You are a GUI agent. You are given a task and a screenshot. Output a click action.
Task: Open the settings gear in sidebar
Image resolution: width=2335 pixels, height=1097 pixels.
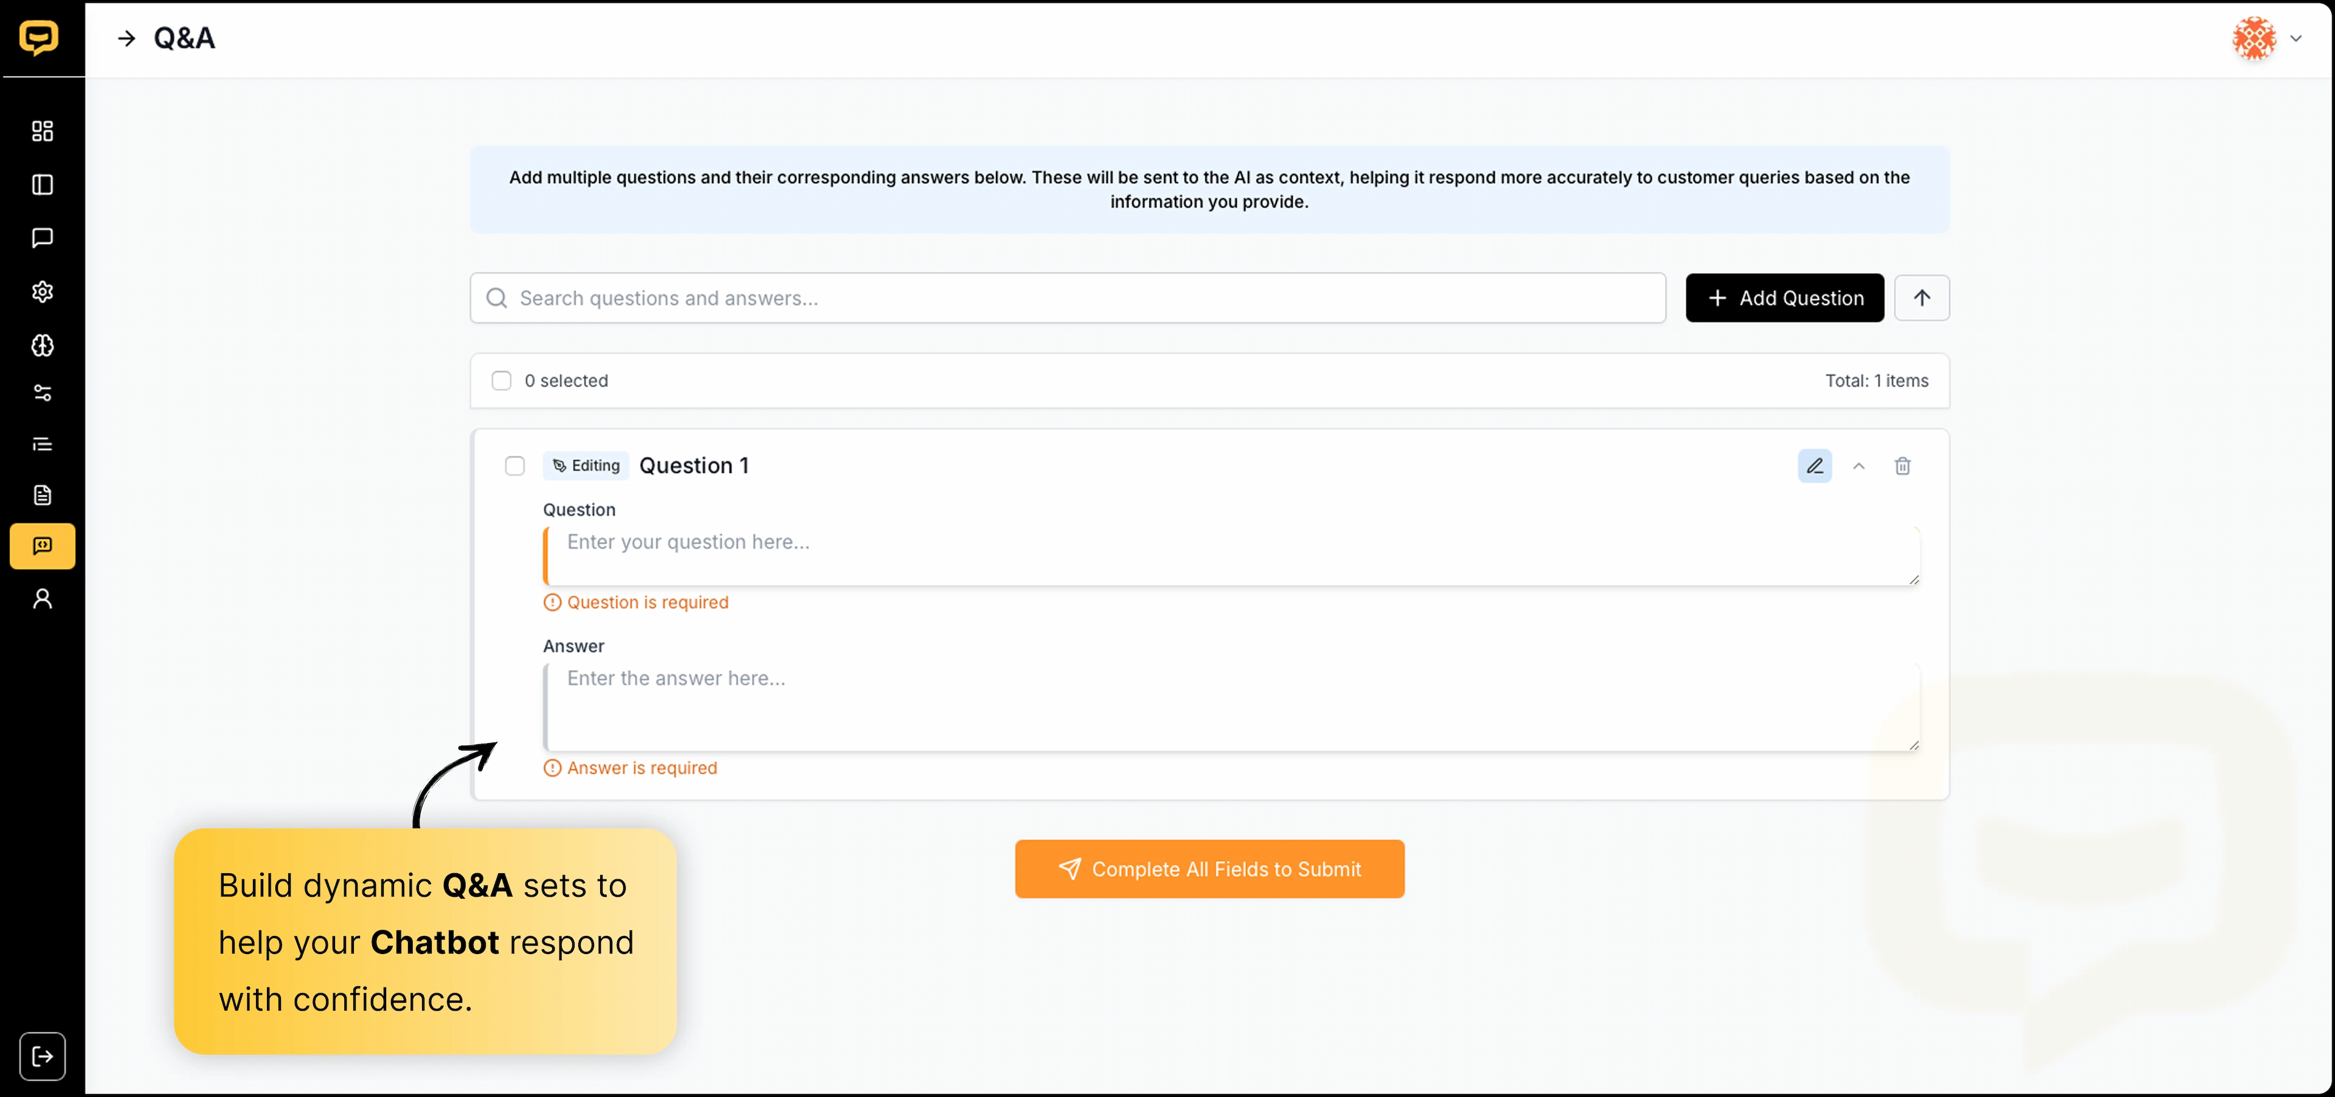coord(42,292)
